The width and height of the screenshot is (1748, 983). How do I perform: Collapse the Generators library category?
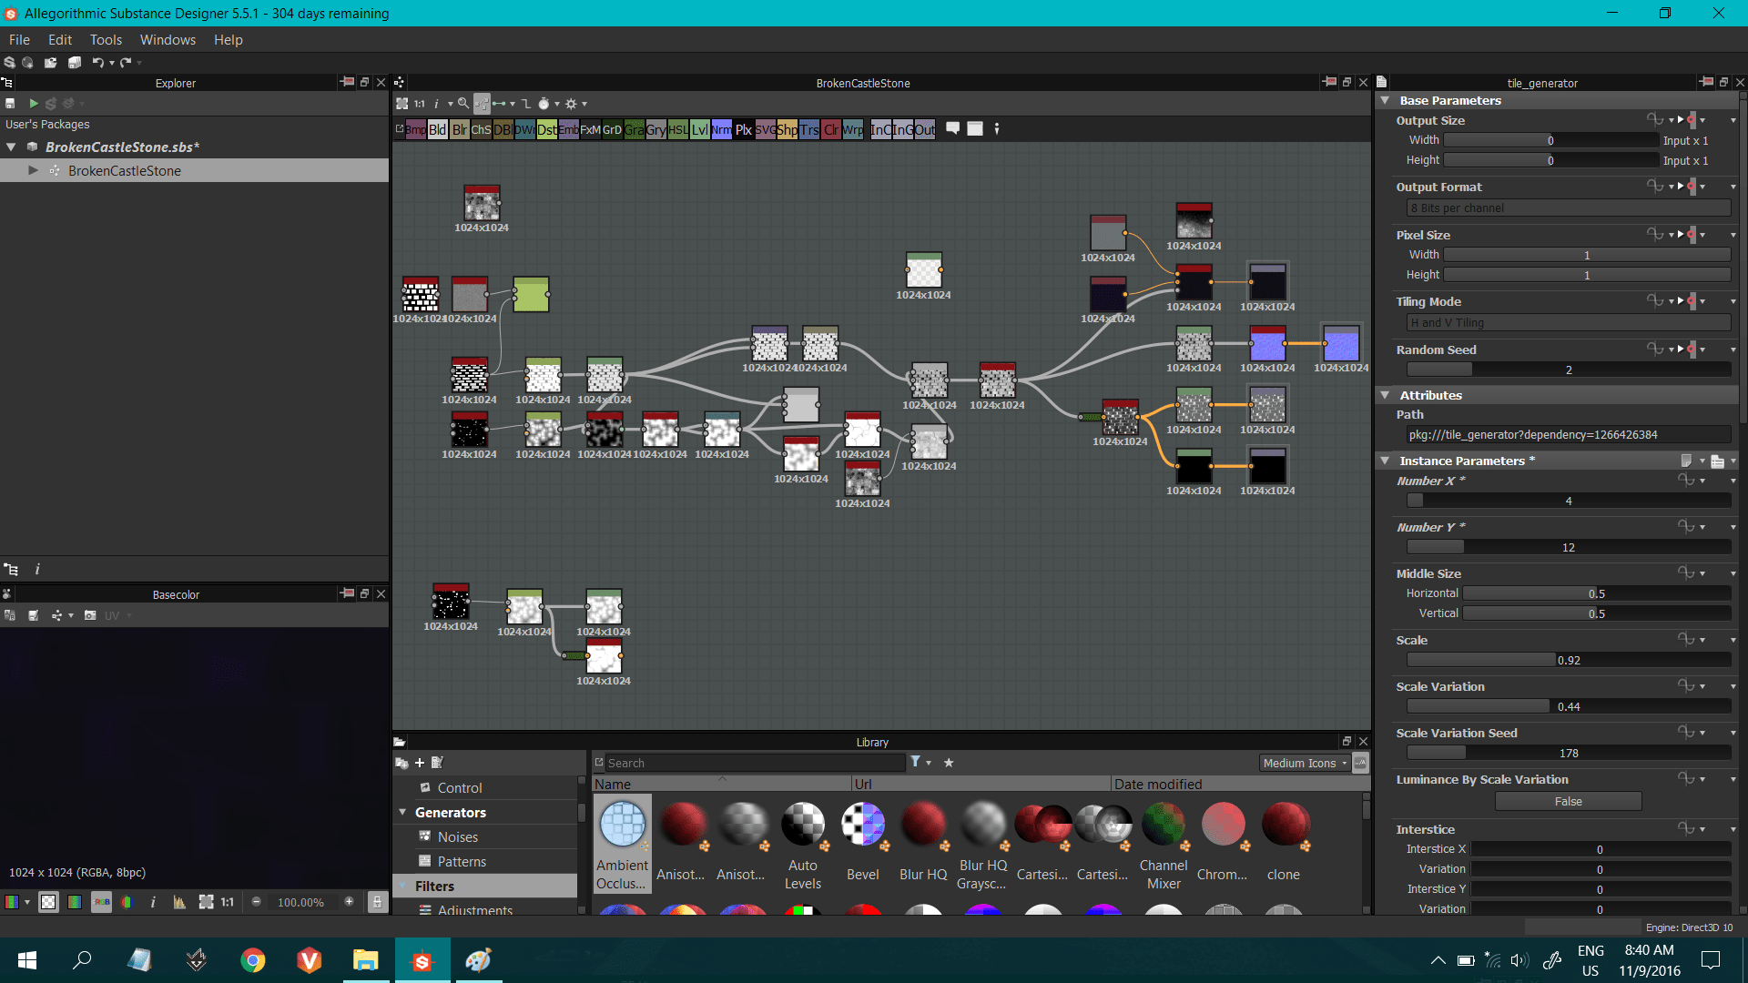tap(402, 812)
